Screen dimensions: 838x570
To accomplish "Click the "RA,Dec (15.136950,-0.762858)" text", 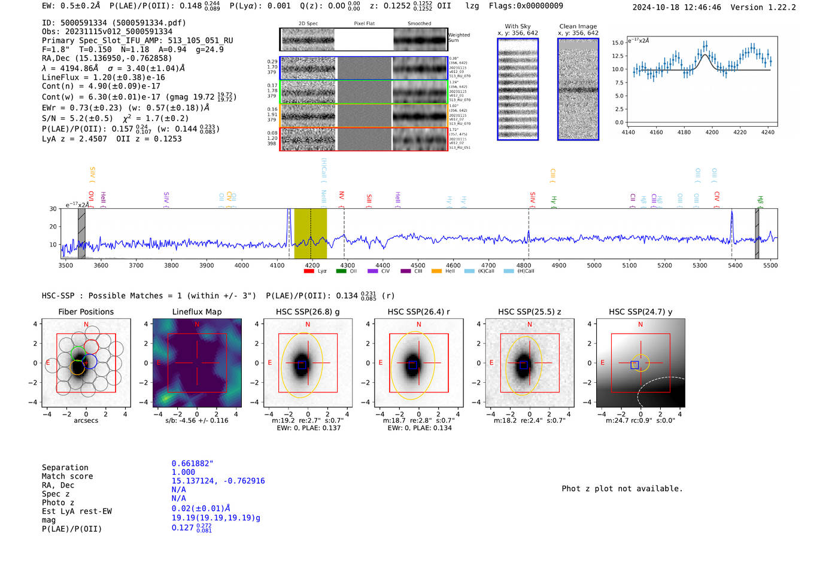I will pyautogui.click(x=107, y=58).
